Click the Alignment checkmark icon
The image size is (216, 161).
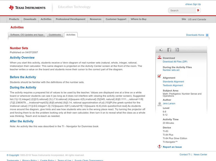pos(159,76)
